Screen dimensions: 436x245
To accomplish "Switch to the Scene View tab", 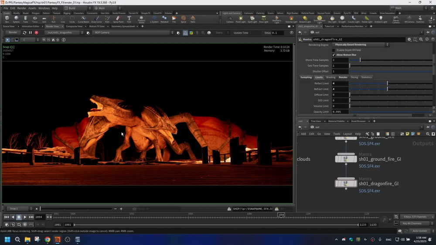I will [9, 27].
